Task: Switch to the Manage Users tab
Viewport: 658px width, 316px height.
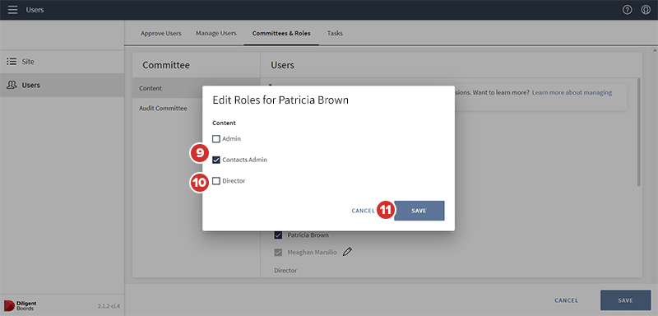Action: pos(216,33)
